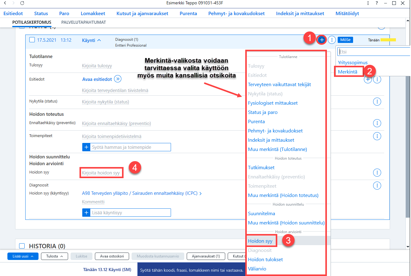This screenshot has width=411, height=276.
Task: Open the help question mark icon
Action: pyautogui.click(x=377, y=3)
